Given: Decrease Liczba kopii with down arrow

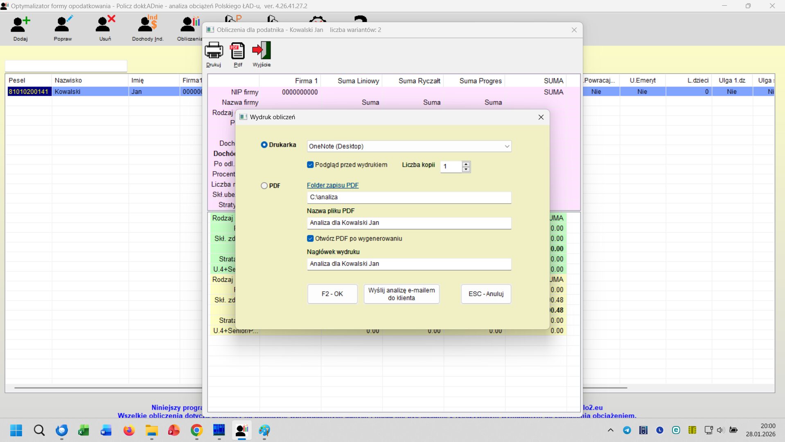Looking at the screenshot, I should click(x=466, y=169).
